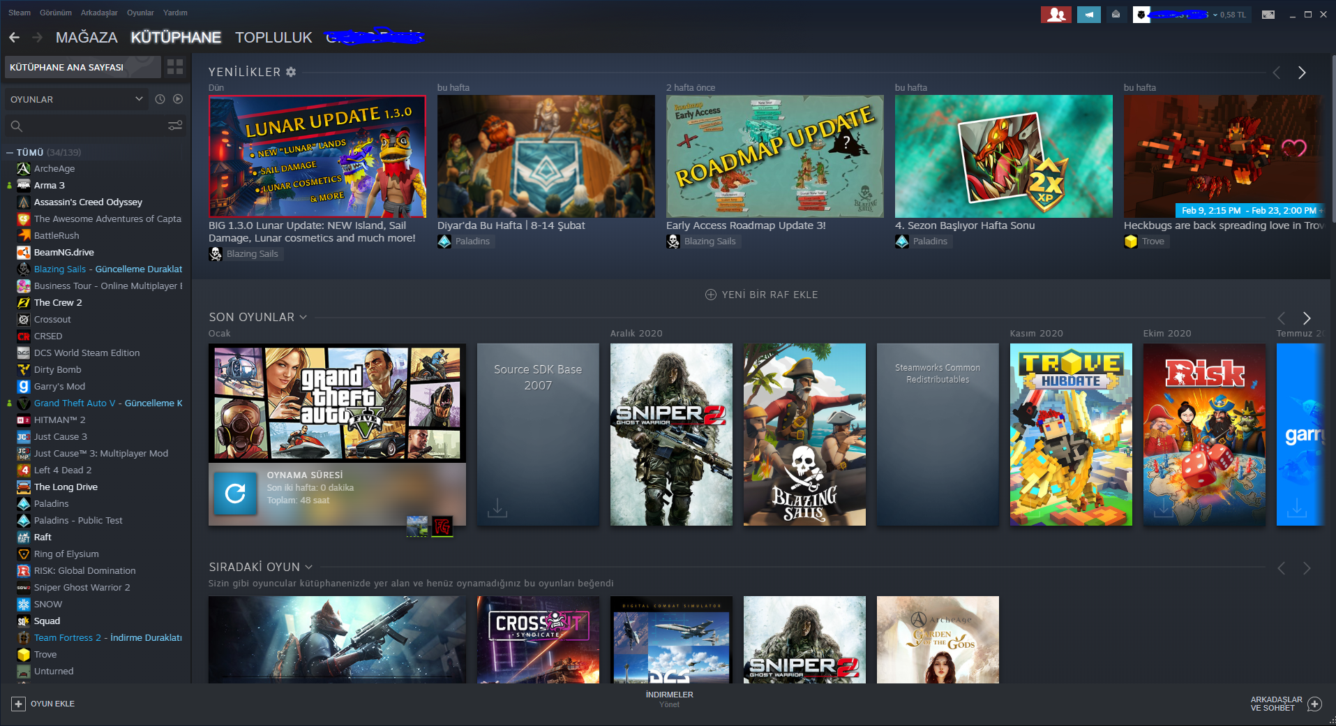Open friends and chat plus icon
1336x726 pixels.
[1314, 704]
